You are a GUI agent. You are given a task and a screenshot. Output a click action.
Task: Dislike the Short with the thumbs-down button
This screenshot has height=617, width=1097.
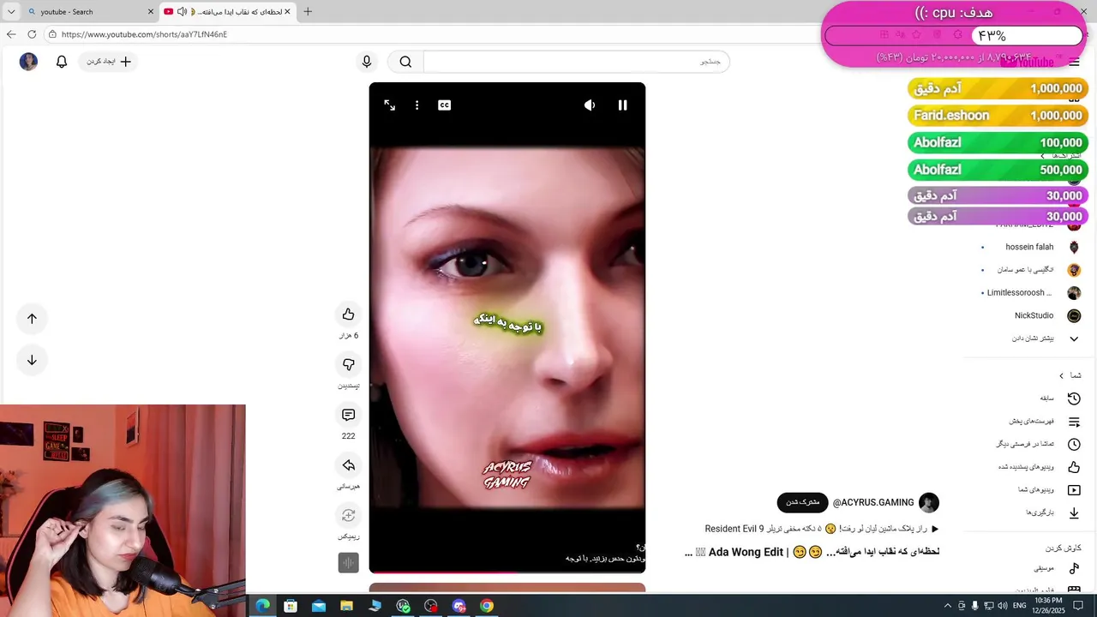(348, 364)
